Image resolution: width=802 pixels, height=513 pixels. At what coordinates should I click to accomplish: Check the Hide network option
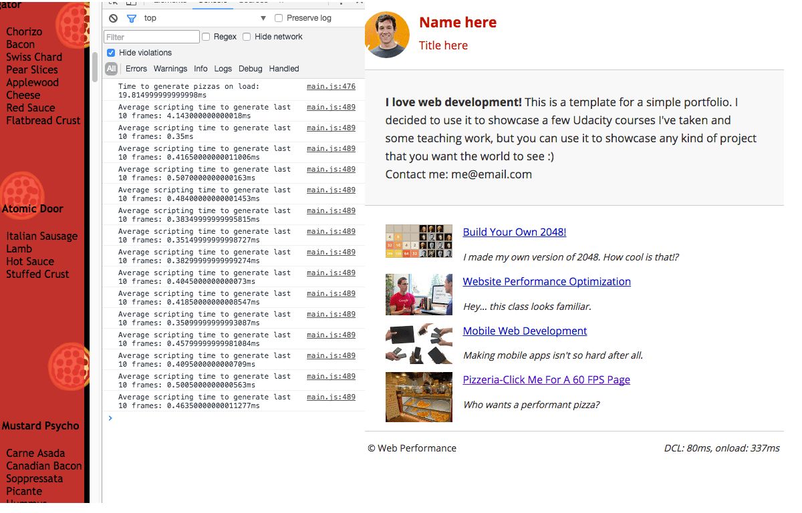coord(247,37)
